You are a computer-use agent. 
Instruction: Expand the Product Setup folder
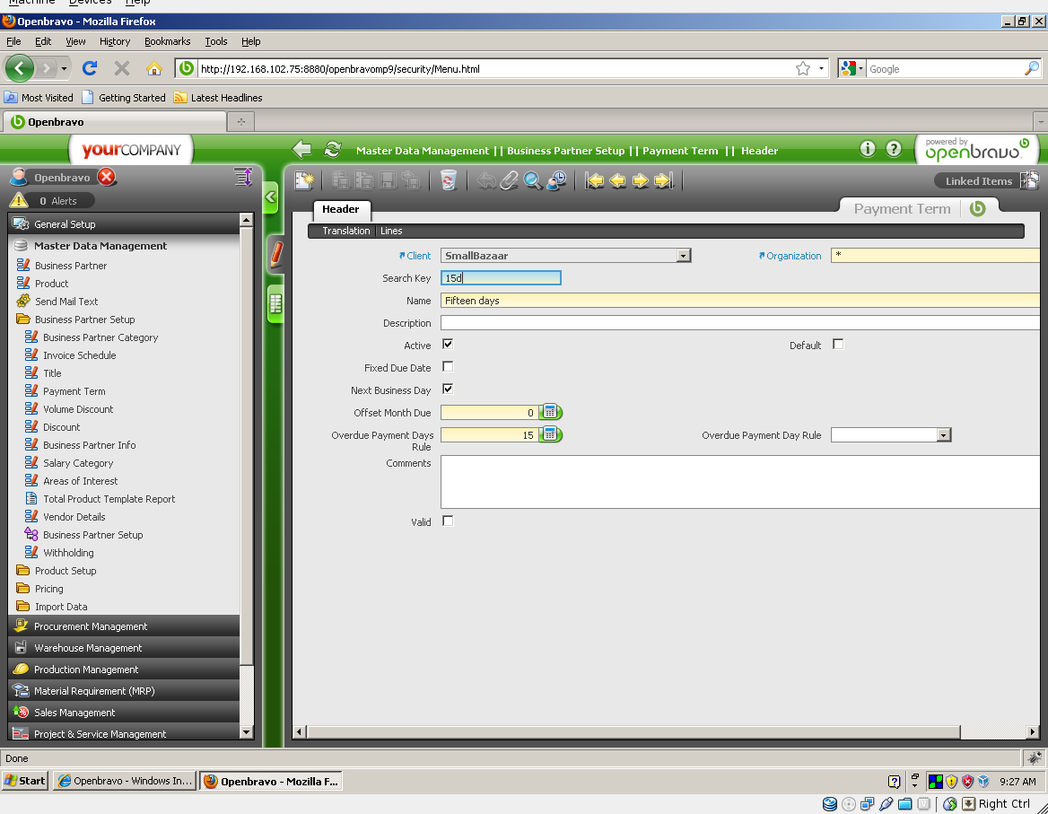click(x=65, y=571)
